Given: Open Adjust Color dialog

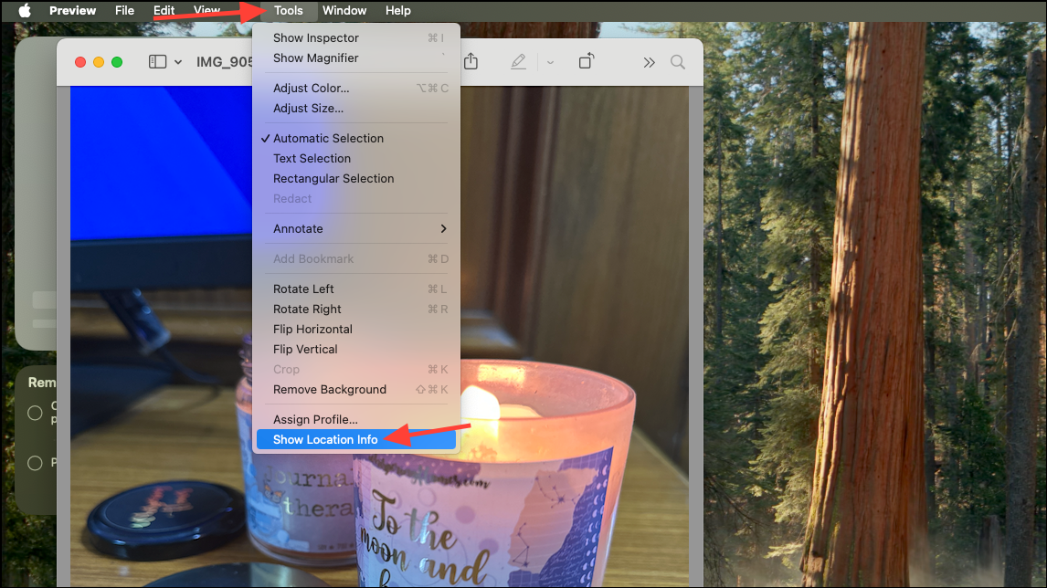Looking at the screenshot, I should 356,88.
